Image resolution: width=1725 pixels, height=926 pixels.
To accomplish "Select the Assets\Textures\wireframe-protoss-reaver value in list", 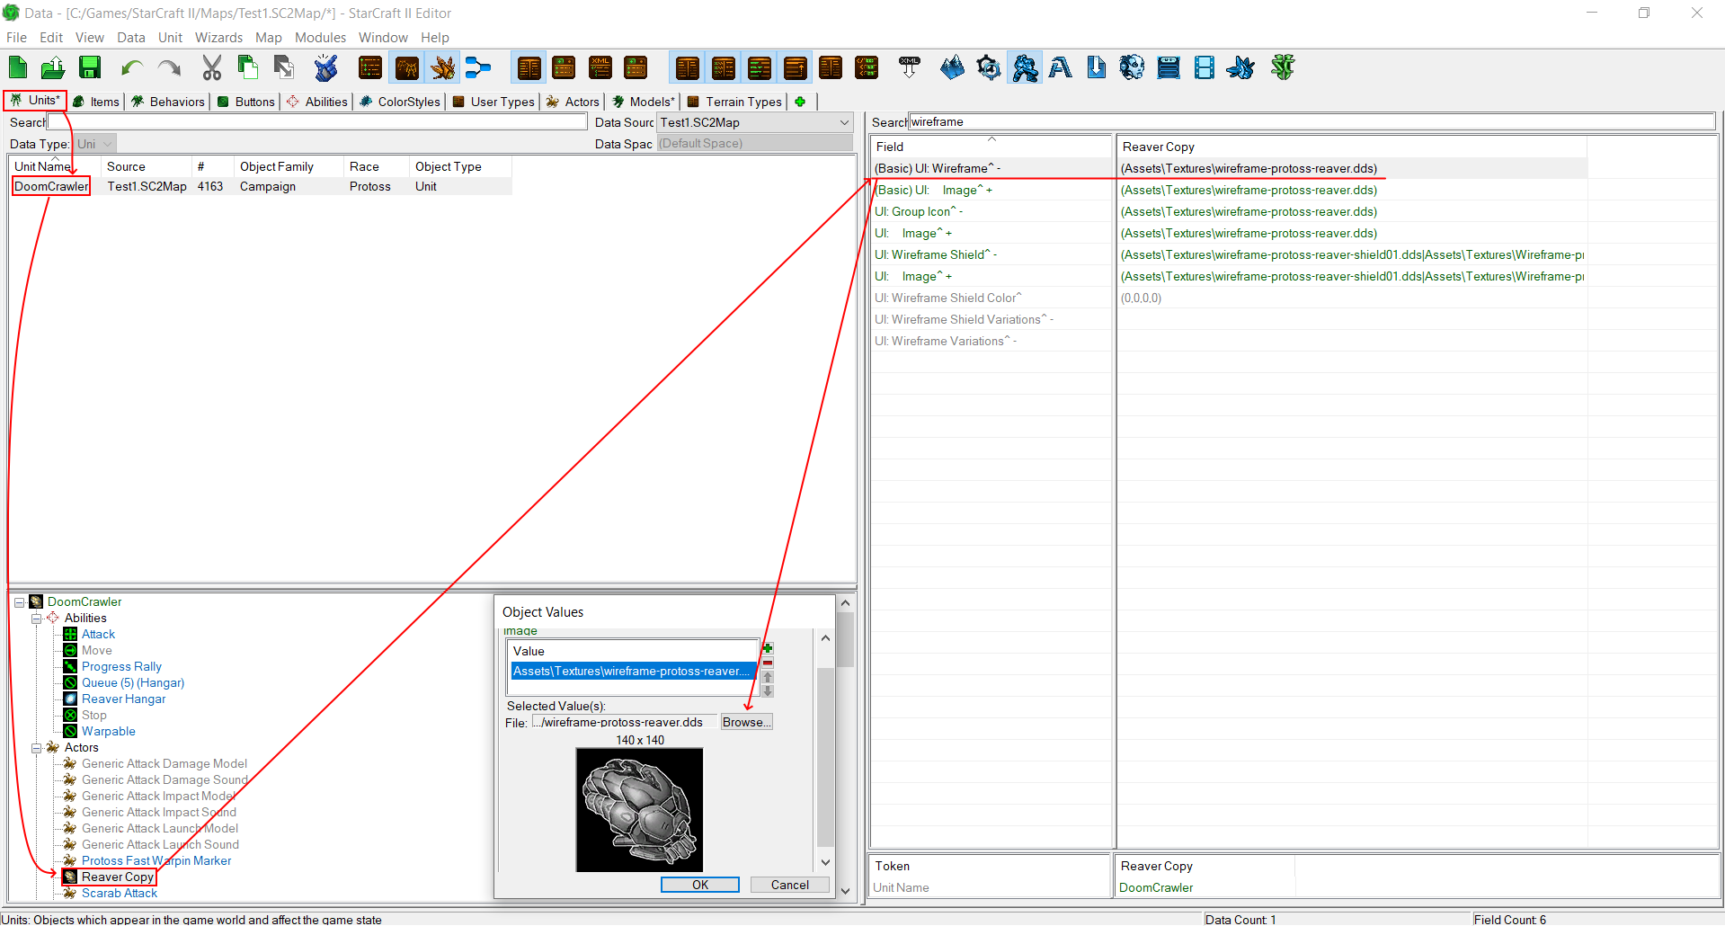I will click(634, 672).
